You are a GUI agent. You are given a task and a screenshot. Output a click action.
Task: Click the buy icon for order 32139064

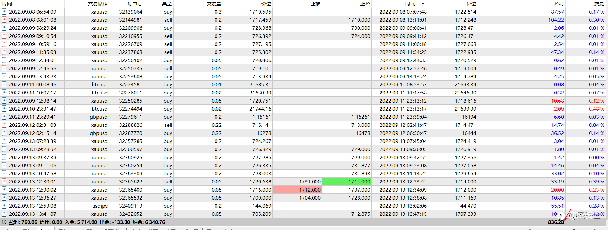4,12
